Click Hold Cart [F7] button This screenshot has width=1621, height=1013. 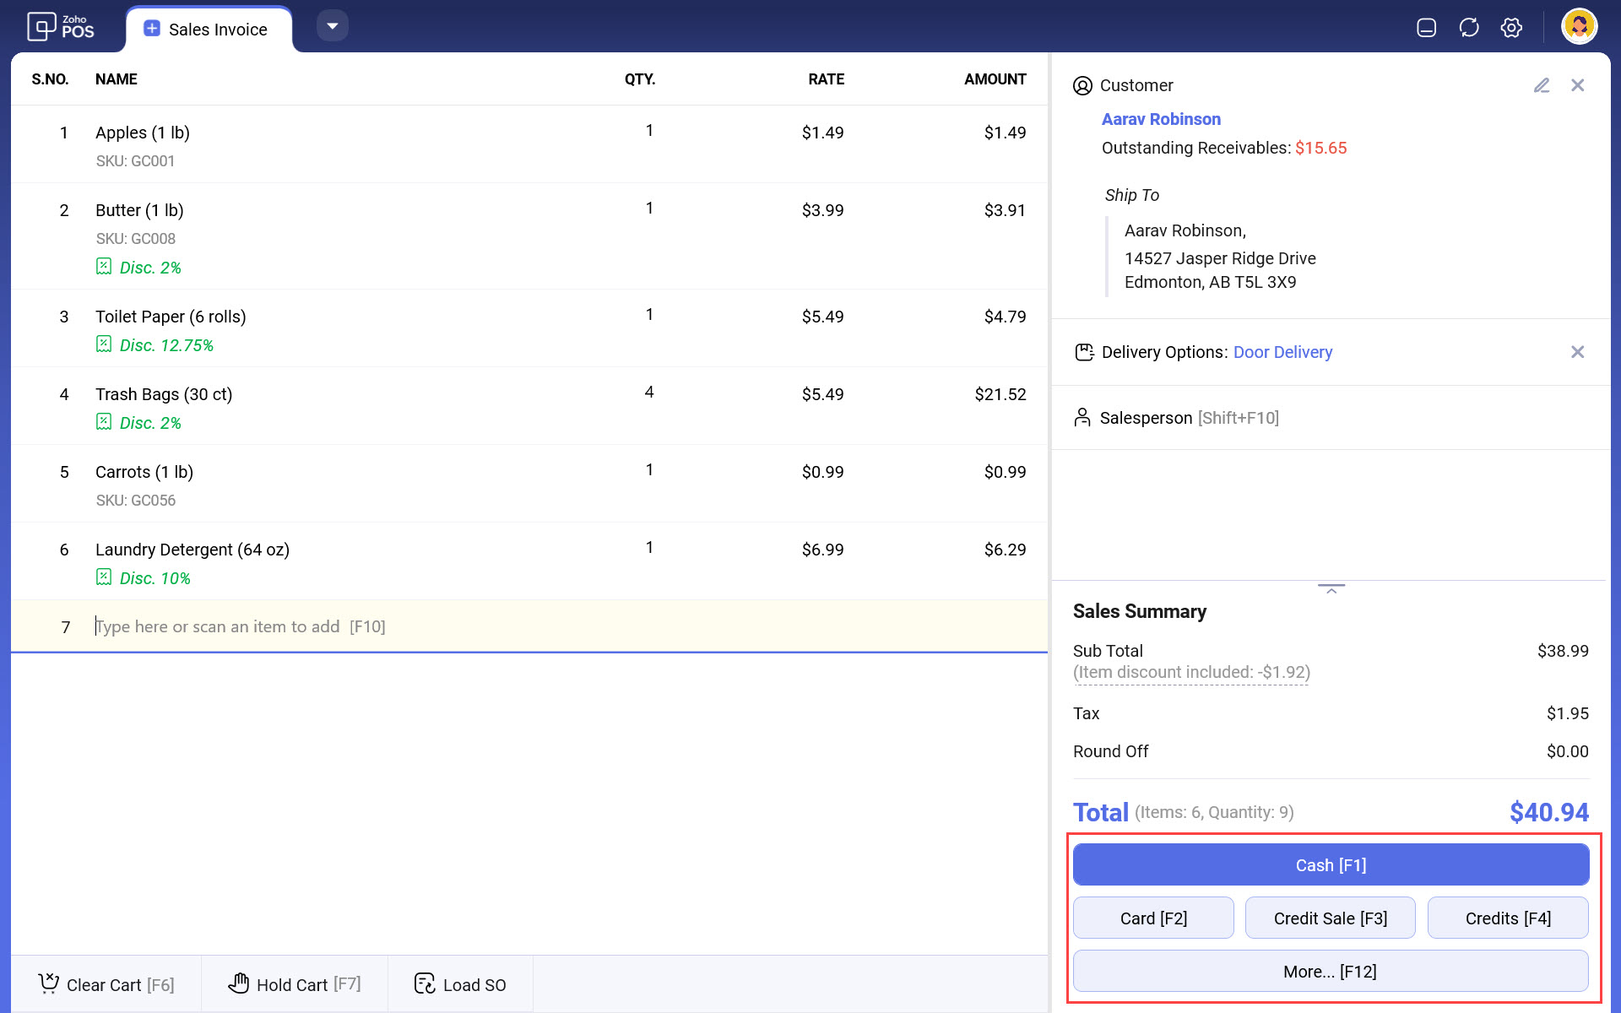click(x=295, y=984)
